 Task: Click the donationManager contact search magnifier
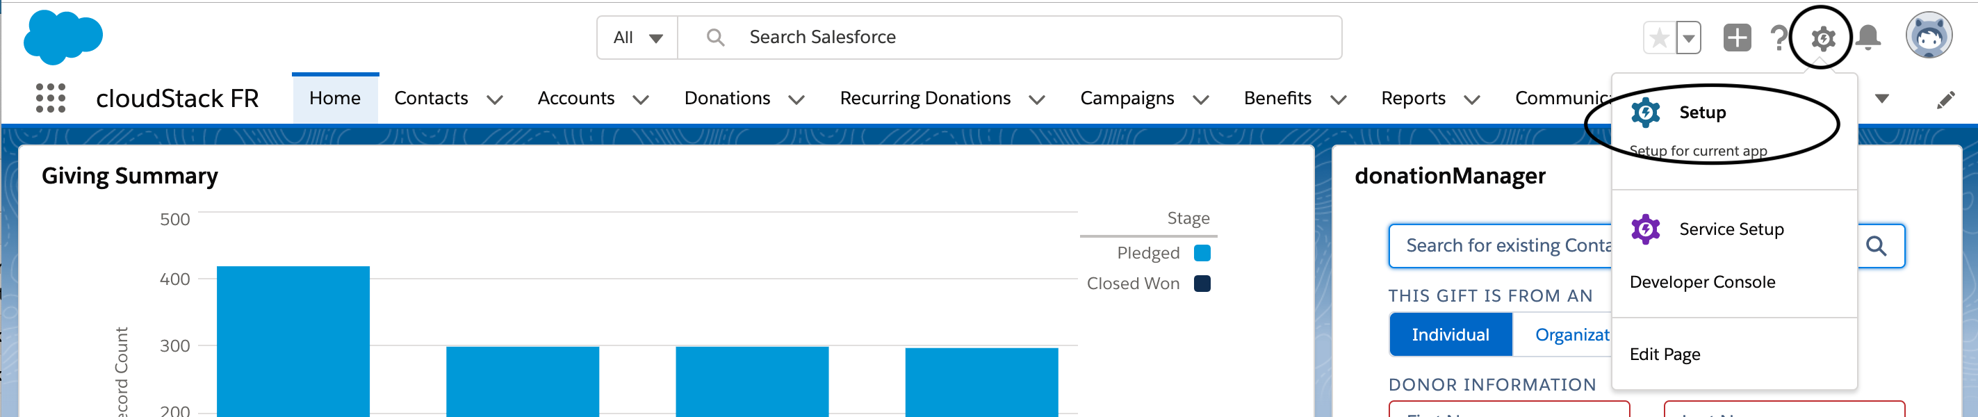click(1876, 246)
